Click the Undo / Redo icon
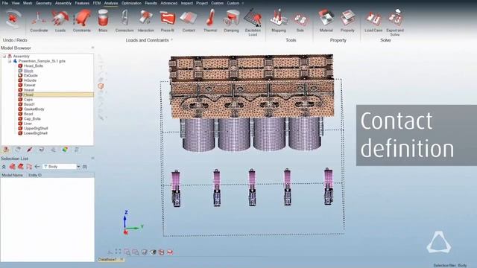The width and height of the screenshot is (477, 268). (13, 19)
